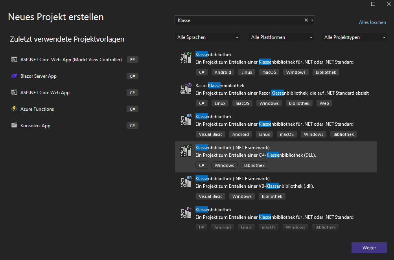Open the Alle Sprachen dropdown

pyautogui.click(x=208, y=37)
